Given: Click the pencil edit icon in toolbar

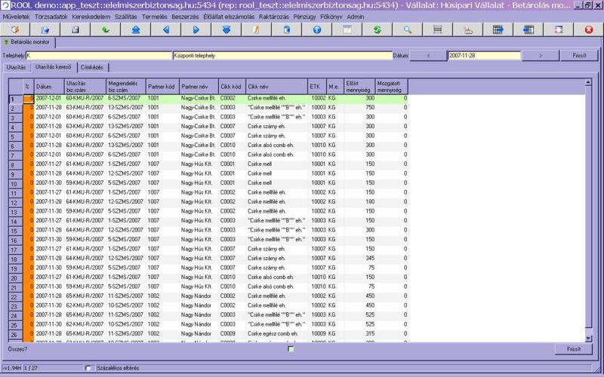Looking at the screenshot, I should click(257, 29).
